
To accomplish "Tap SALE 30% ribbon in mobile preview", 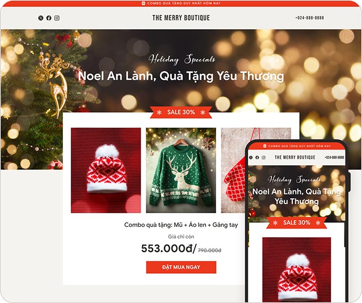I will click(x=297, y=223).
